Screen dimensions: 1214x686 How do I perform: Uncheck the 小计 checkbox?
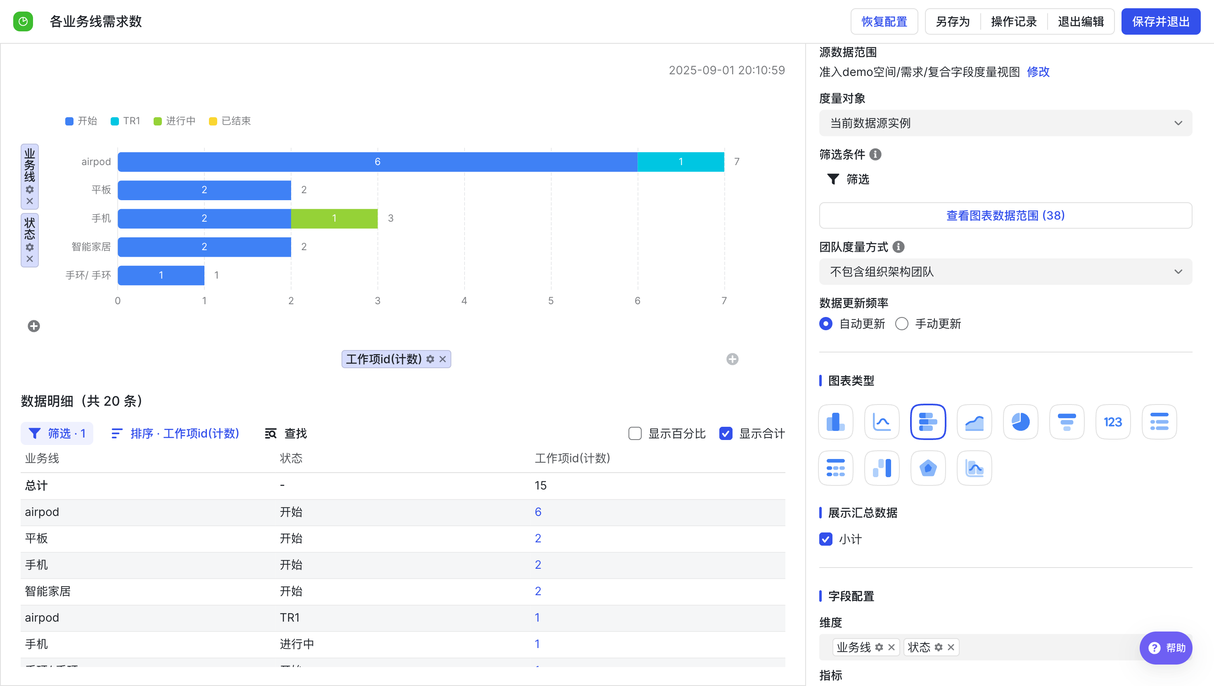826,539
